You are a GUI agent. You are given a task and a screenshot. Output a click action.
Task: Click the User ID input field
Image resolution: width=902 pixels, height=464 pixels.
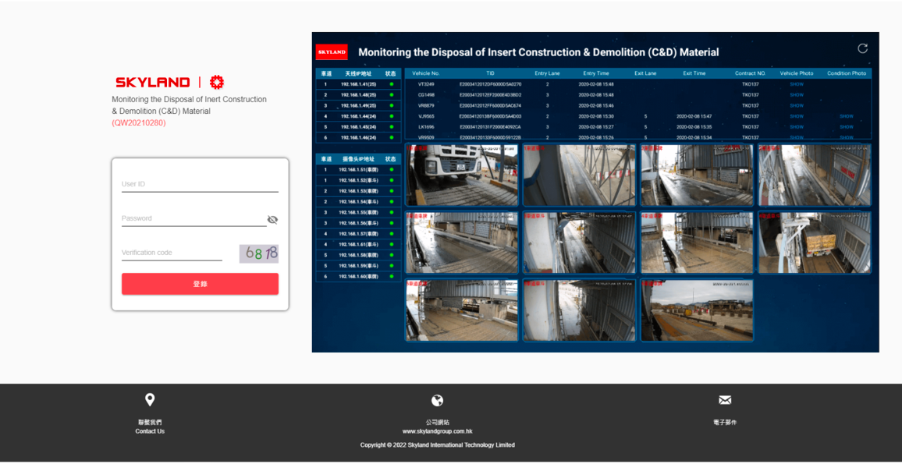(199, 183)
